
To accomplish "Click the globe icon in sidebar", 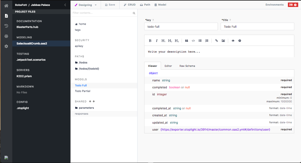I will click(x=6, y=36).
